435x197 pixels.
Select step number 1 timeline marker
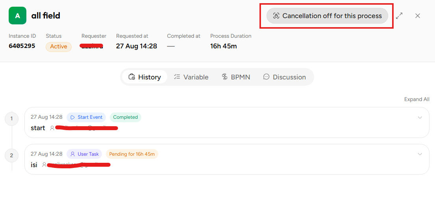pos(12,119)
